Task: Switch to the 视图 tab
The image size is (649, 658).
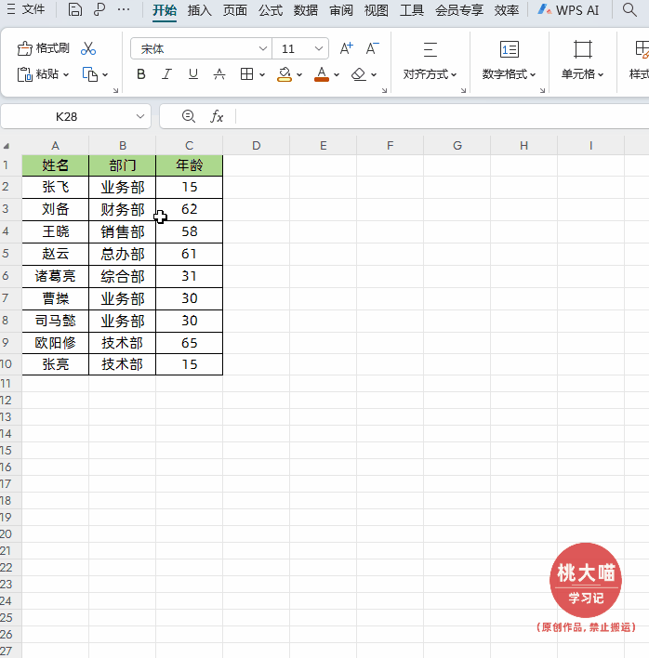Action: pos(377,10)
